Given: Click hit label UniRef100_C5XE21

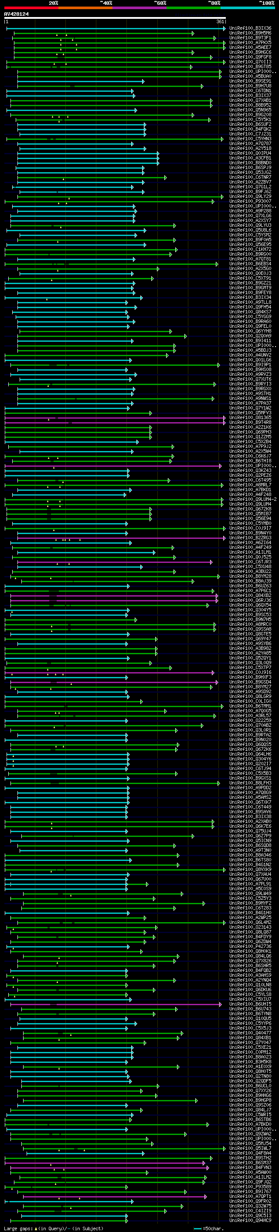Looking at the screenshot, I should pos(250,1048).
